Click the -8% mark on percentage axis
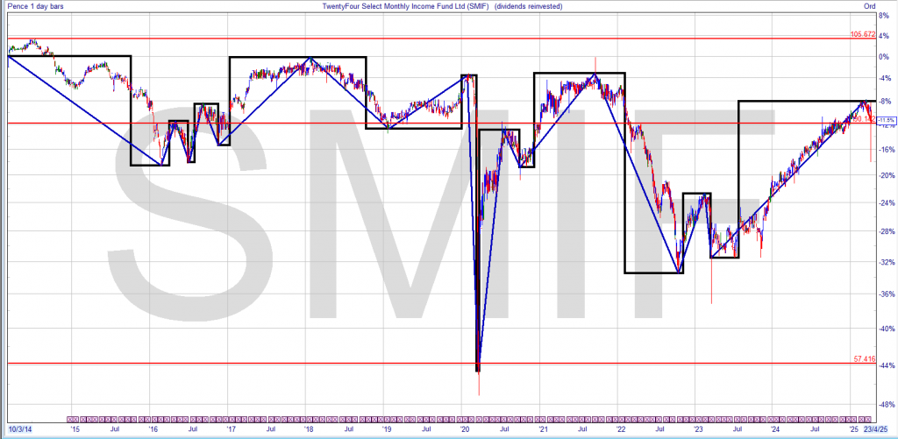The height and width of the screenshot is (439, 898). 884,102
